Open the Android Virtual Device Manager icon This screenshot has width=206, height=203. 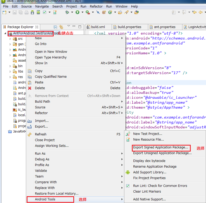tap(38, 12)
